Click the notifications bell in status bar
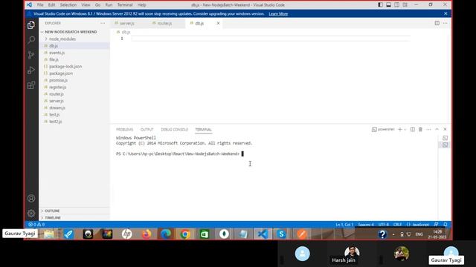This screenshot has width=476, height=267. (446, 224)
